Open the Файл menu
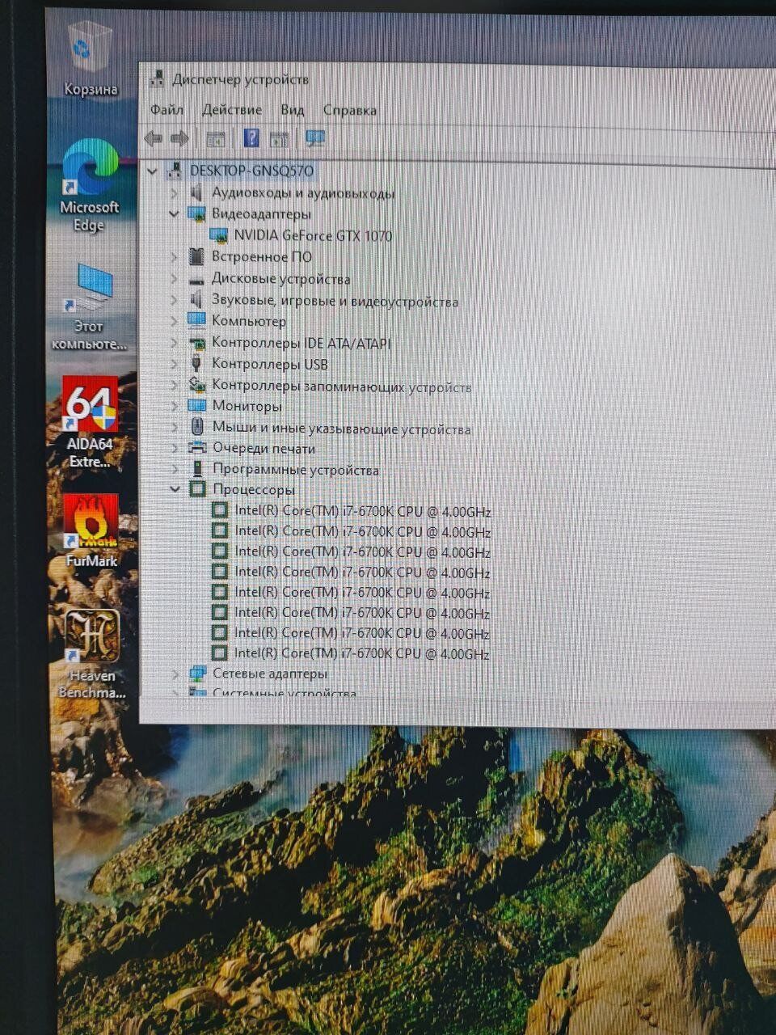This screenshot has width=776, height=1035. 167,110
